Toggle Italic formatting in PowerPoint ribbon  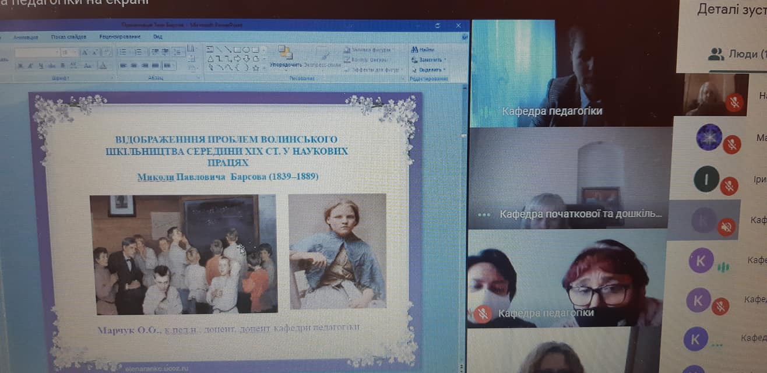(x=29, y=66)
